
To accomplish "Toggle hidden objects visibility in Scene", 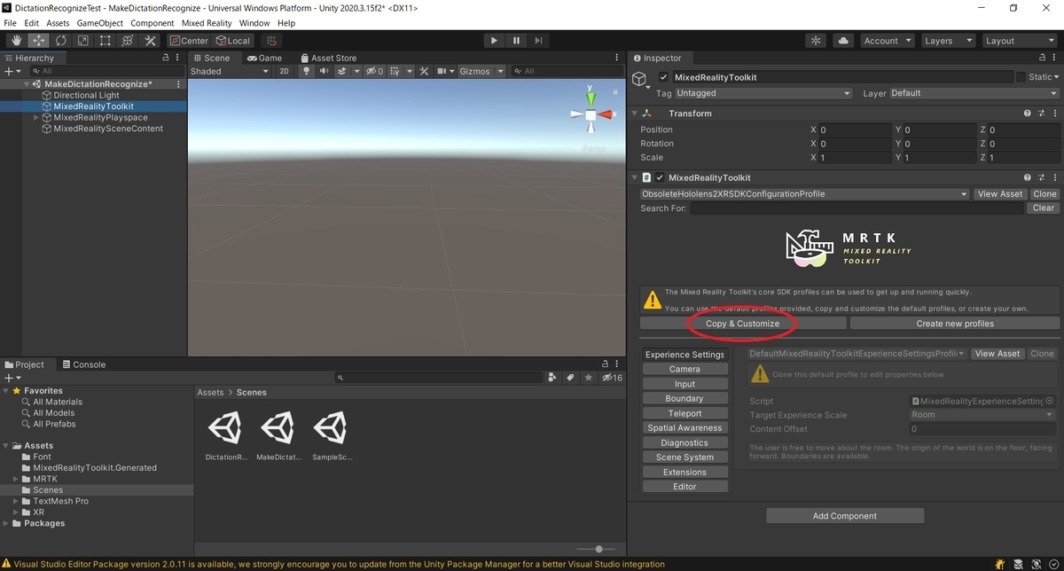I will click(x=375, y=71).
